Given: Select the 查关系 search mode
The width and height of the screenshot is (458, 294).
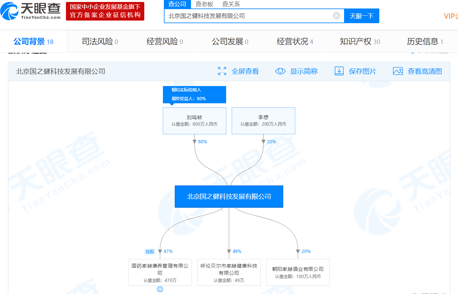Looking at the screenshot, I should click(x=231, y=4).
